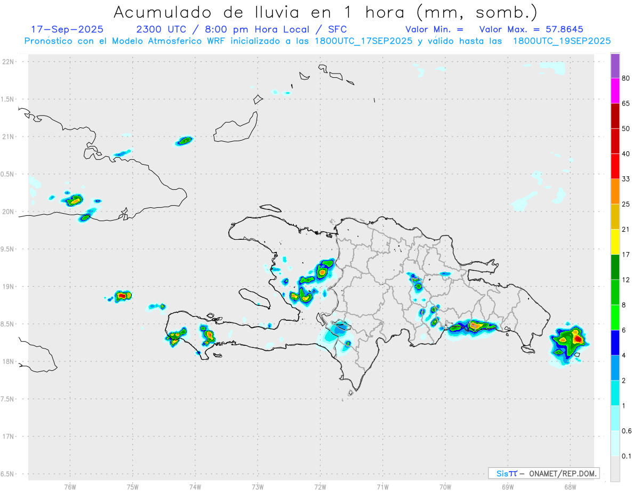Select the legend value "0.1"
The height and width of the screenshot is (494, 640).
click(627, 456)
